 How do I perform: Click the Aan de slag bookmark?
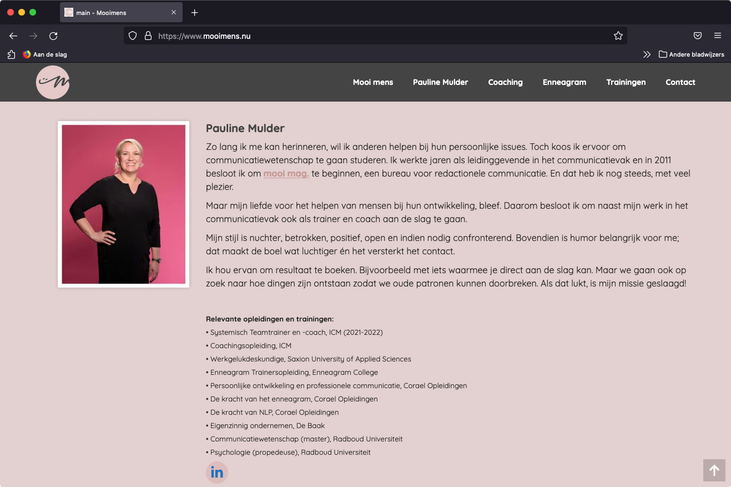tap(44, 54)
